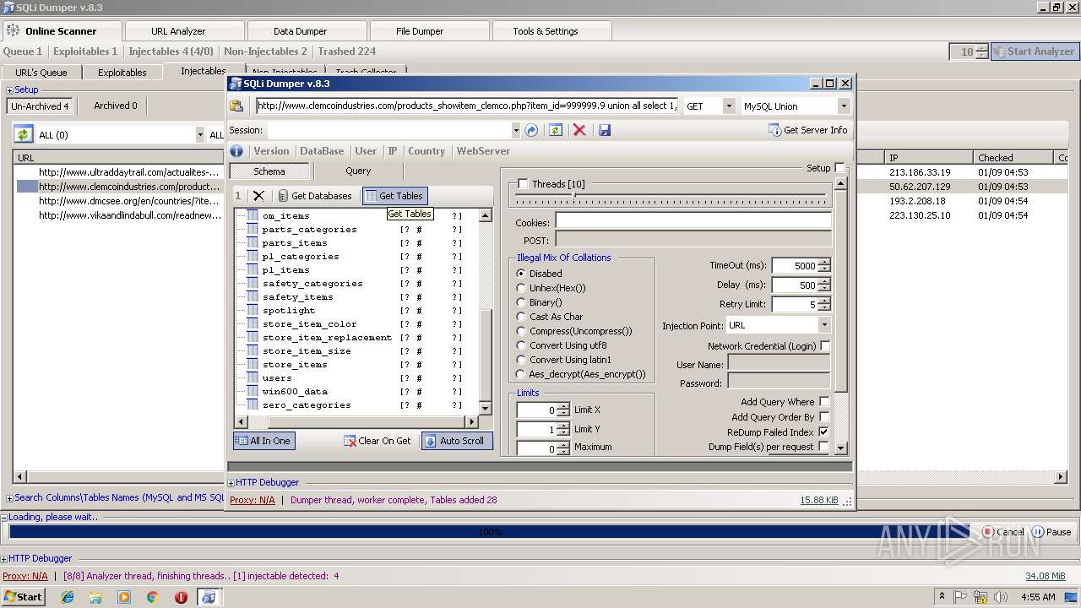Click the Proxy: N/A link in dumper status bar
The width and height of the screenshot is (1081, 608).
(253, 500)
